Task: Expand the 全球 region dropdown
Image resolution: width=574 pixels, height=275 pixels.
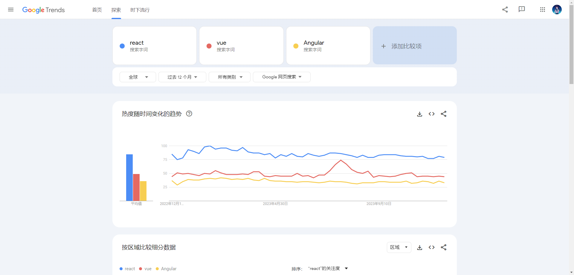Action: (x=138, y=77)
